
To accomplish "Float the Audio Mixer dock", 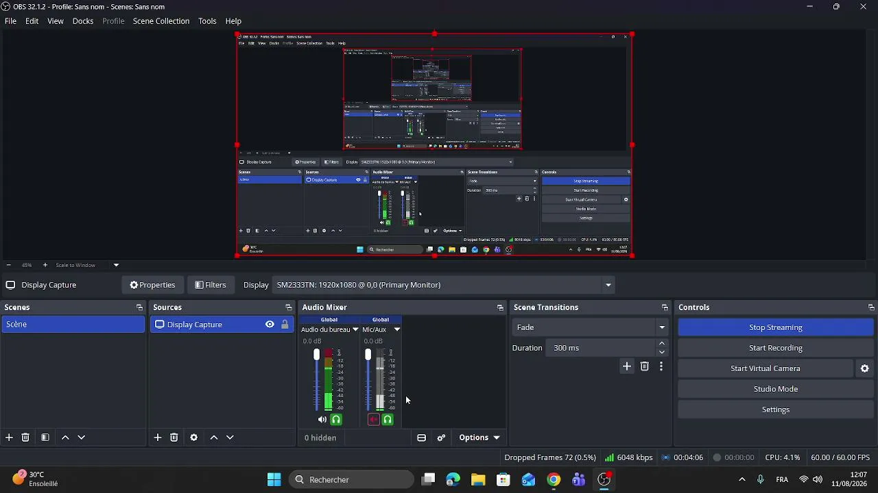I will (x=500, y=307).
